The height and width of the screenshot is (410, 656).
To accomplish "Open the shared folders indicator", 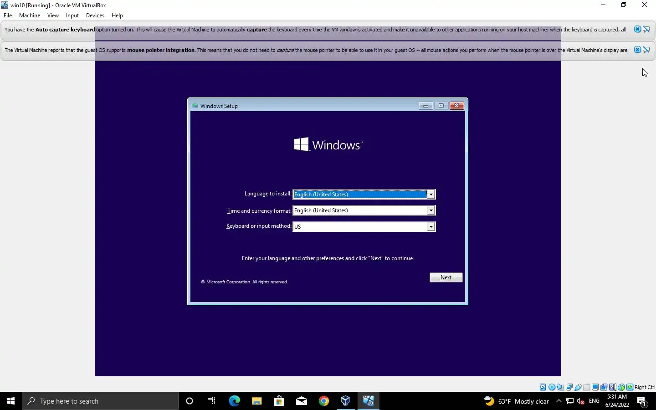I will click(587, 387).
